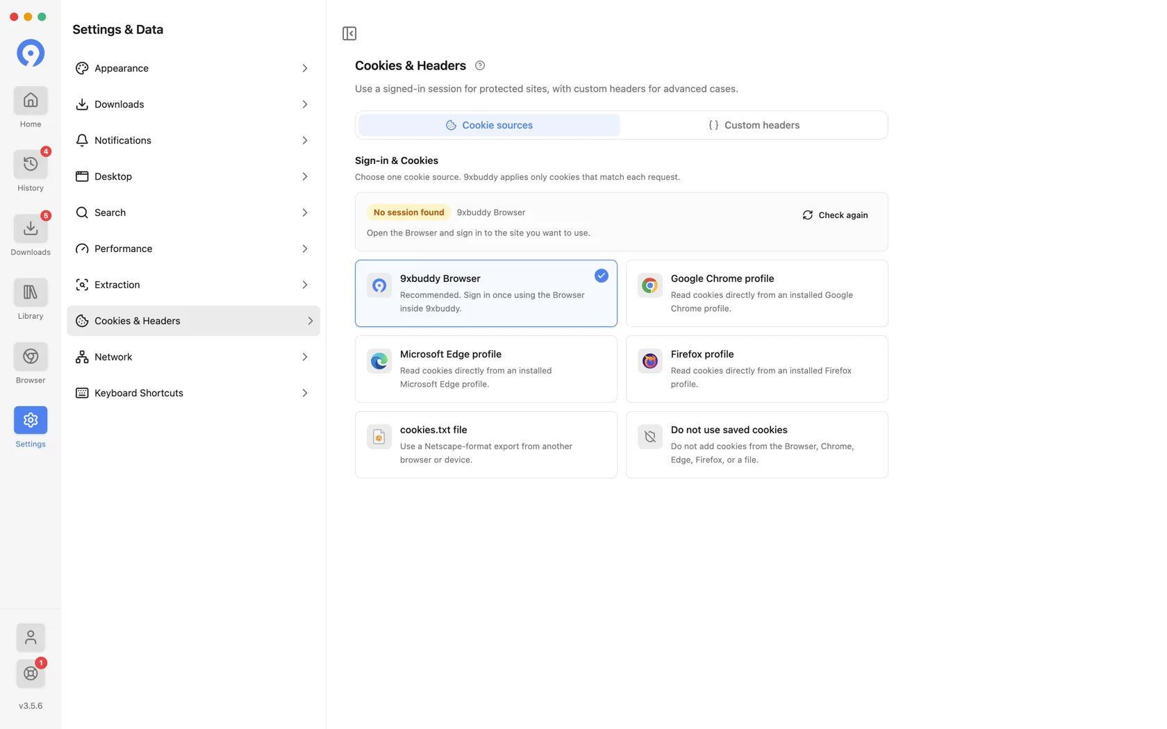1167x729 pixels.
Task: Click the 9xbuddy logo icon
Action: (x=31, y=53)
